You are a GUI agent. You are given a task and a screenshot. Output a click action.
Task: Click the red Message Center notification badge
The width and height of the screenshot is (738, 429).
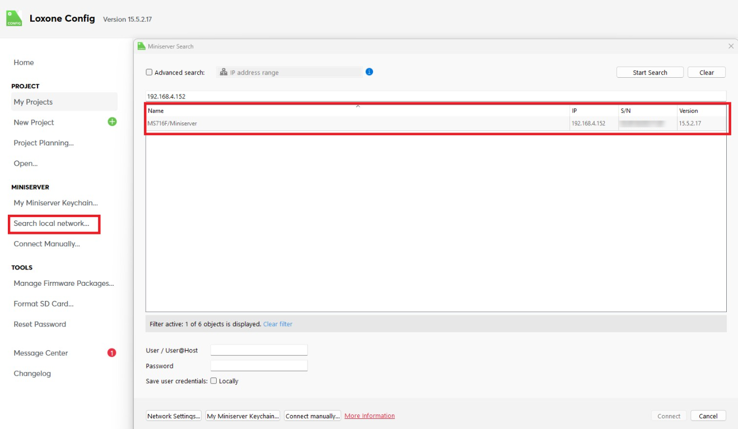click(111, 353)
